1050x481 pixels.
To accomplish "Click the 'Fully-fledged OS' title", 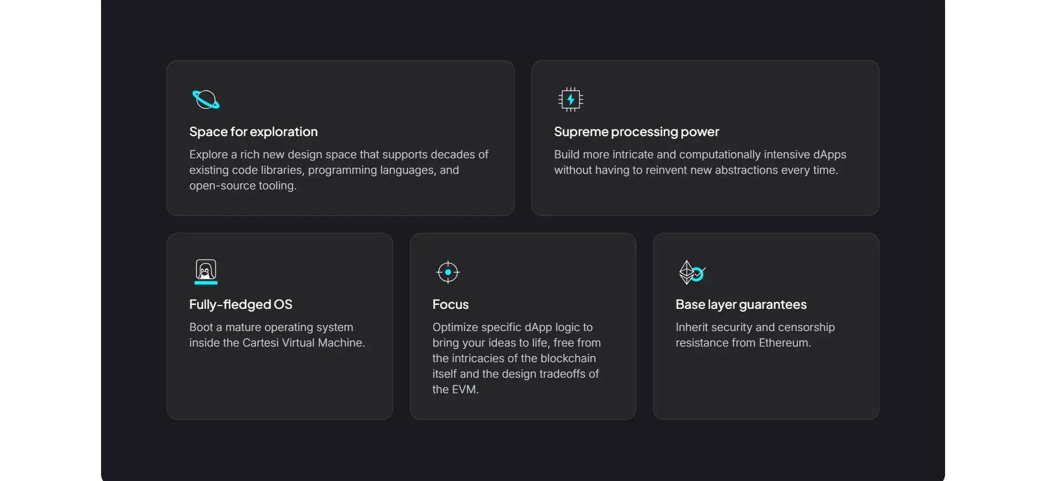I will (240, 304).
